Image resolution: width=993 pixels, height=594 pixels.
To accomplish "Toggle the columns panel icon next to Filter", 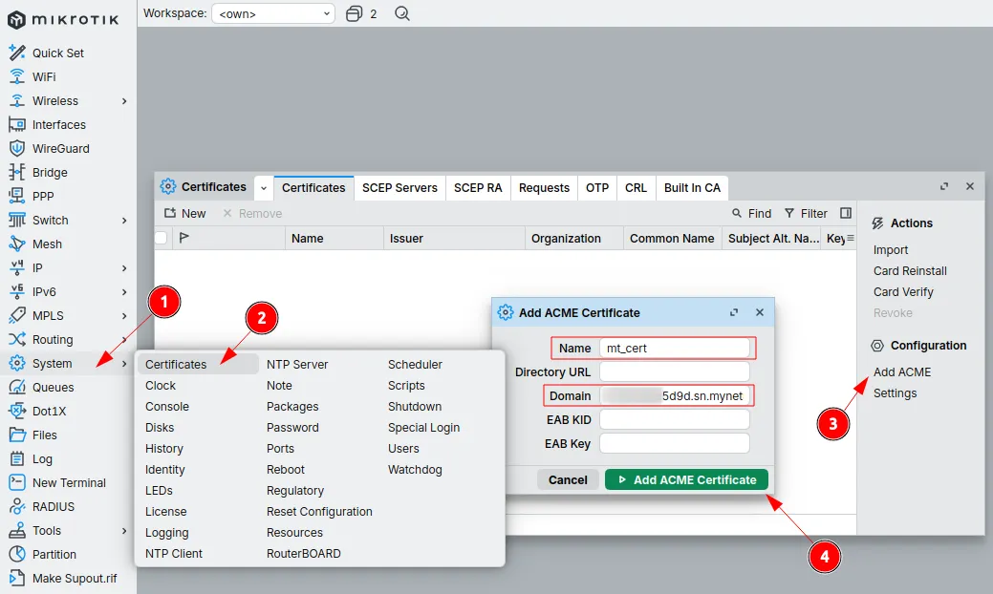I will tap(846, 213).
